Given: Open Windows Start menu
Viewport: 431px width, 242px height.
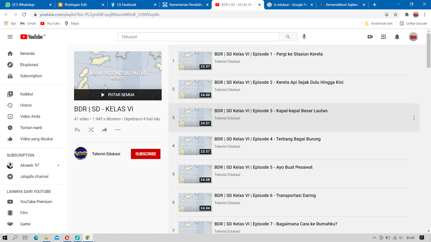Looking at the screenshot, I should click(x=5, y=238).
